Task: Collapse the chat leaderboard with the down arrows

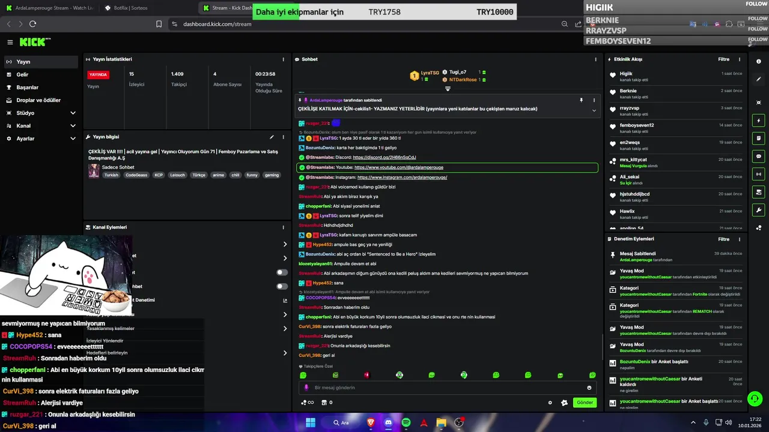Action: click(x=448, y=88)
